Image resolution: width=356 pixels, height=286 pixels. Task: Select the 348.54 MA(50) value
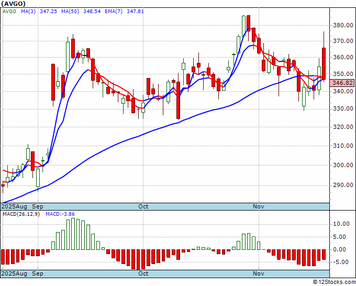coord(92,11)
